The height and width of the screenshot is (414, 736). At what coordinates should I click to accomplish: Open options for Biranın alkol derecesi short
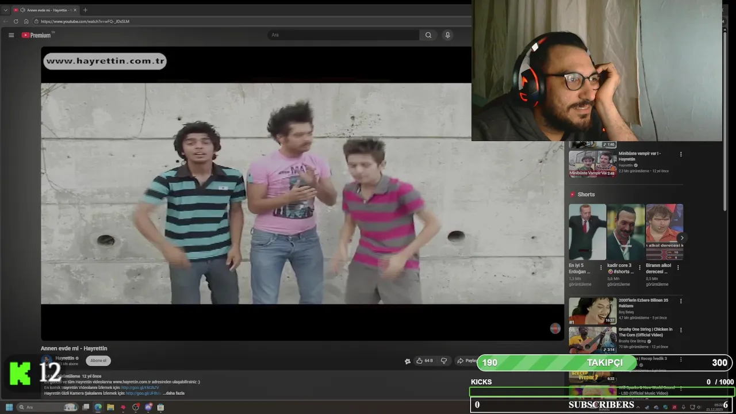678,267
